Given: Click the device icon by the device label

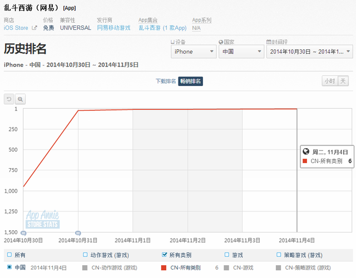Looking at the screenshot, I should pos(172,42).
